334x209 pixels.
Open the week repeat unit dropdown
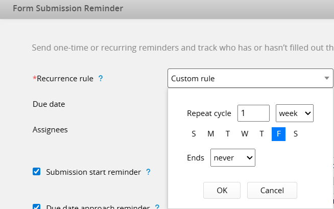coord(295,113)
